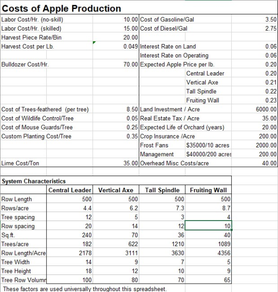Click the Central Leader Tree Height value 18
Screen dimensions: 278x292
(x=88, y=271)
